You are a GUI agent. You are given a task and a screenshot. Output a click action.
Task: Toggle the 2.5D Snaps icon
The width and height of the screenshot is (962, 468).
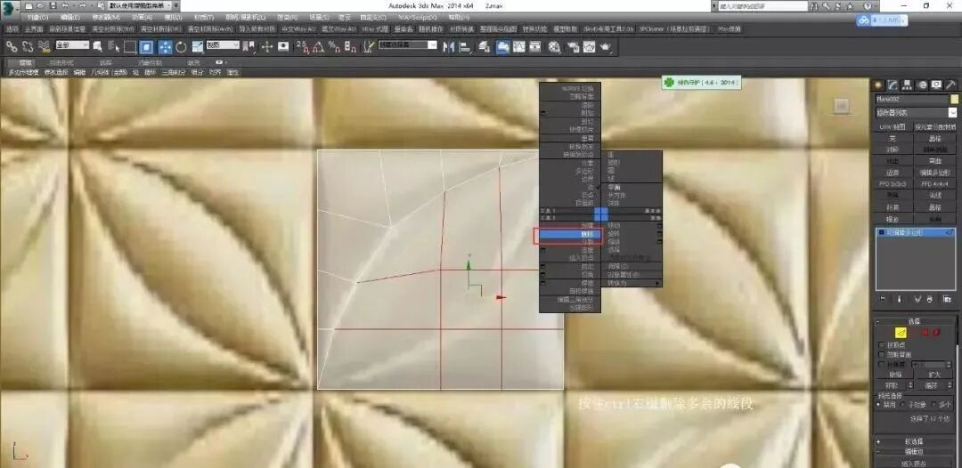tap(302, 46)
